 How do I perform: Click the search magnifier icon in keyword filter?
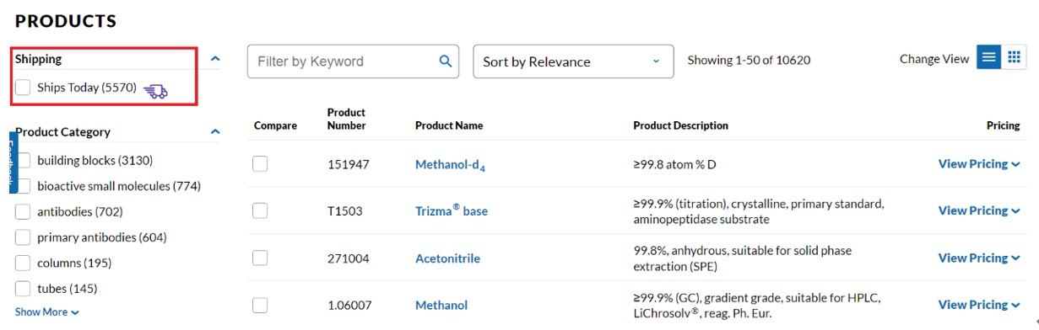click(446, 61)
